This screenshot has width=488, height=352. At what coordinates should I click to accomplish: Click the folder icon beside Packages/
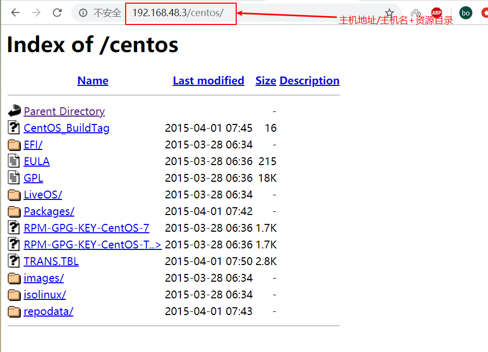14,211
